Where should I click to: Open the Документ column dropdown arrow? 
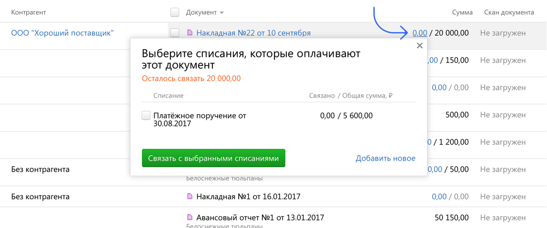tap(221, 13)
